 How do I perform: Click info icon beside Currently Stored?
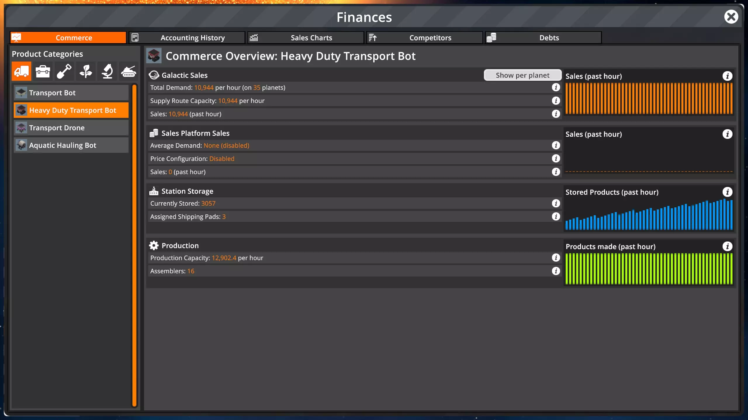tap(556, 204)
